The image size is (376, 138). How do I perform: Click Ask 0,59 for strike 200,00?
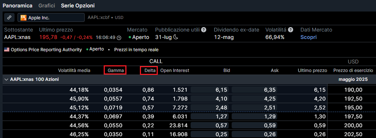point(254,125)
